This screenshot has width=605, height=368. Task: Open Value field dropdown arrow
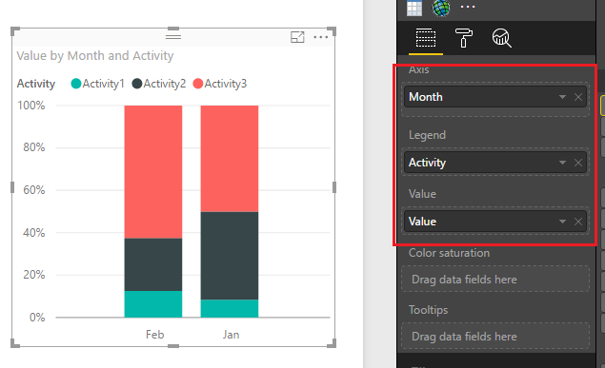coord(562,222)
